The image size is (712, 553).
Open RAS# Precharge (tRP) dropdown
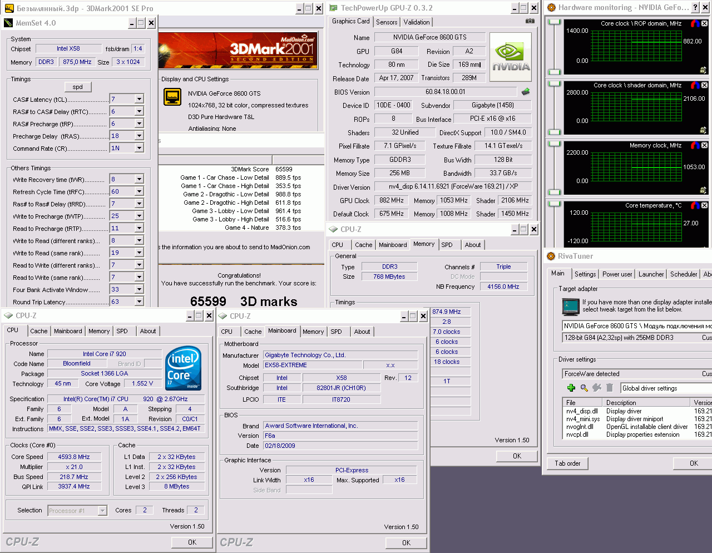139,124
